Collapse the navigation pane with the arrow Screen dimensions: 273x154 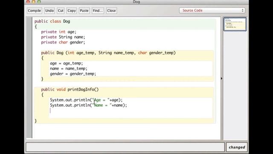coord(221,78)
